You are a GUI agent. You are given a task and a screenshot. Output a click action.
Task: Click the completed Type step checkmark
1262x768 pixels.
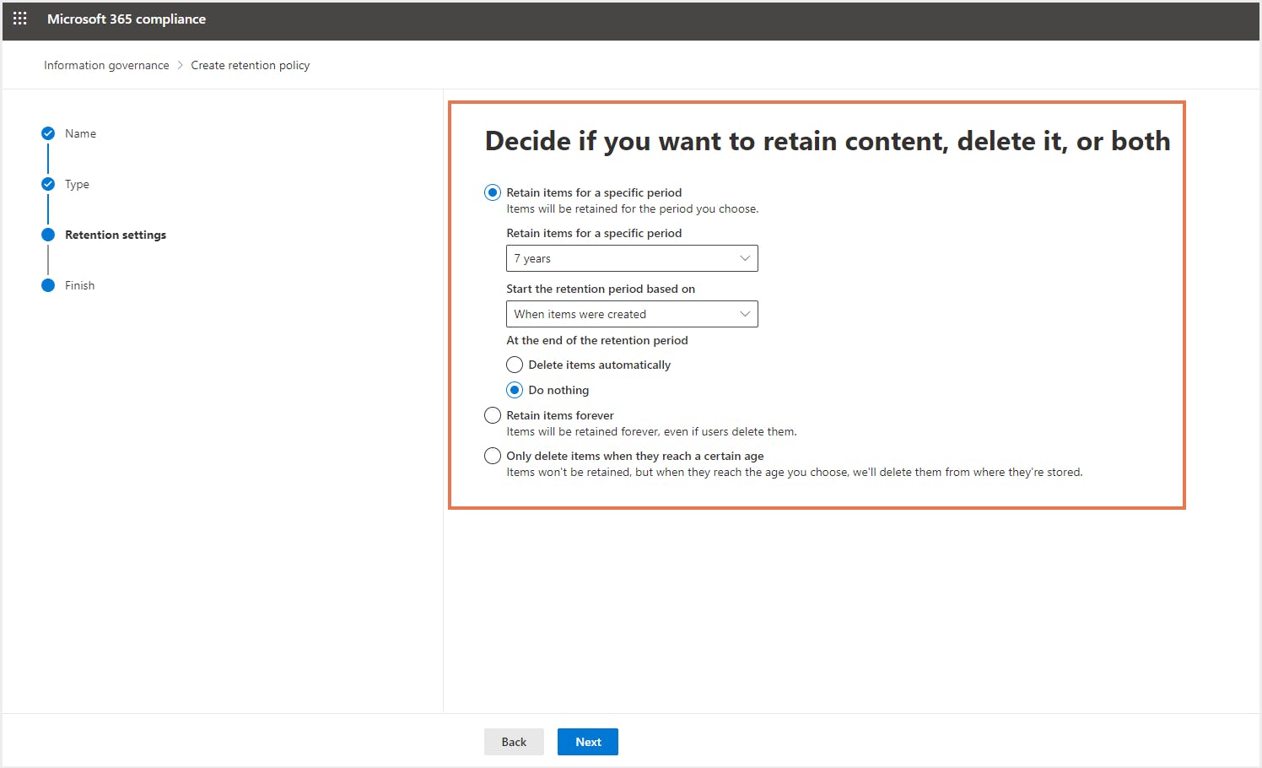click(48, 184)
